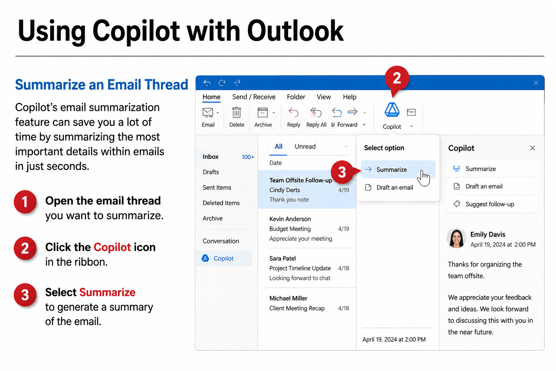Image resolution: width=556 pixels, height=371 pixels.
Task: Open the message filter dropdown chevron
Action: point(346,147)
